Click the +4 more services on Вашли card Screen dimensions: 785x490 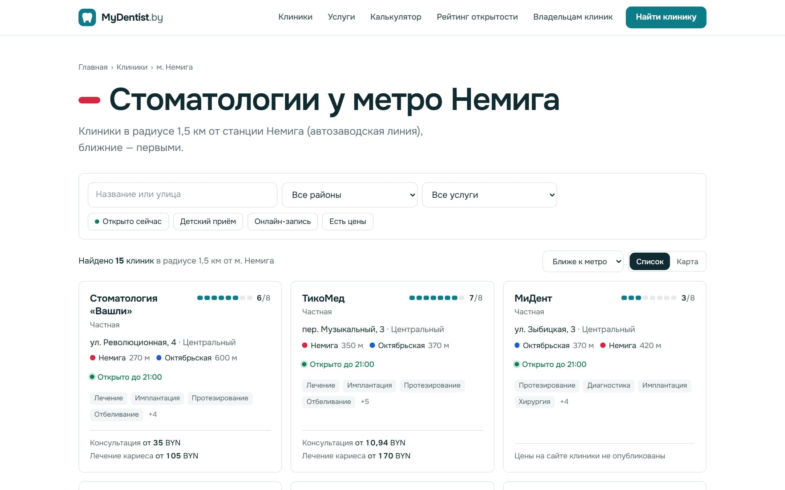coord(153,415)
